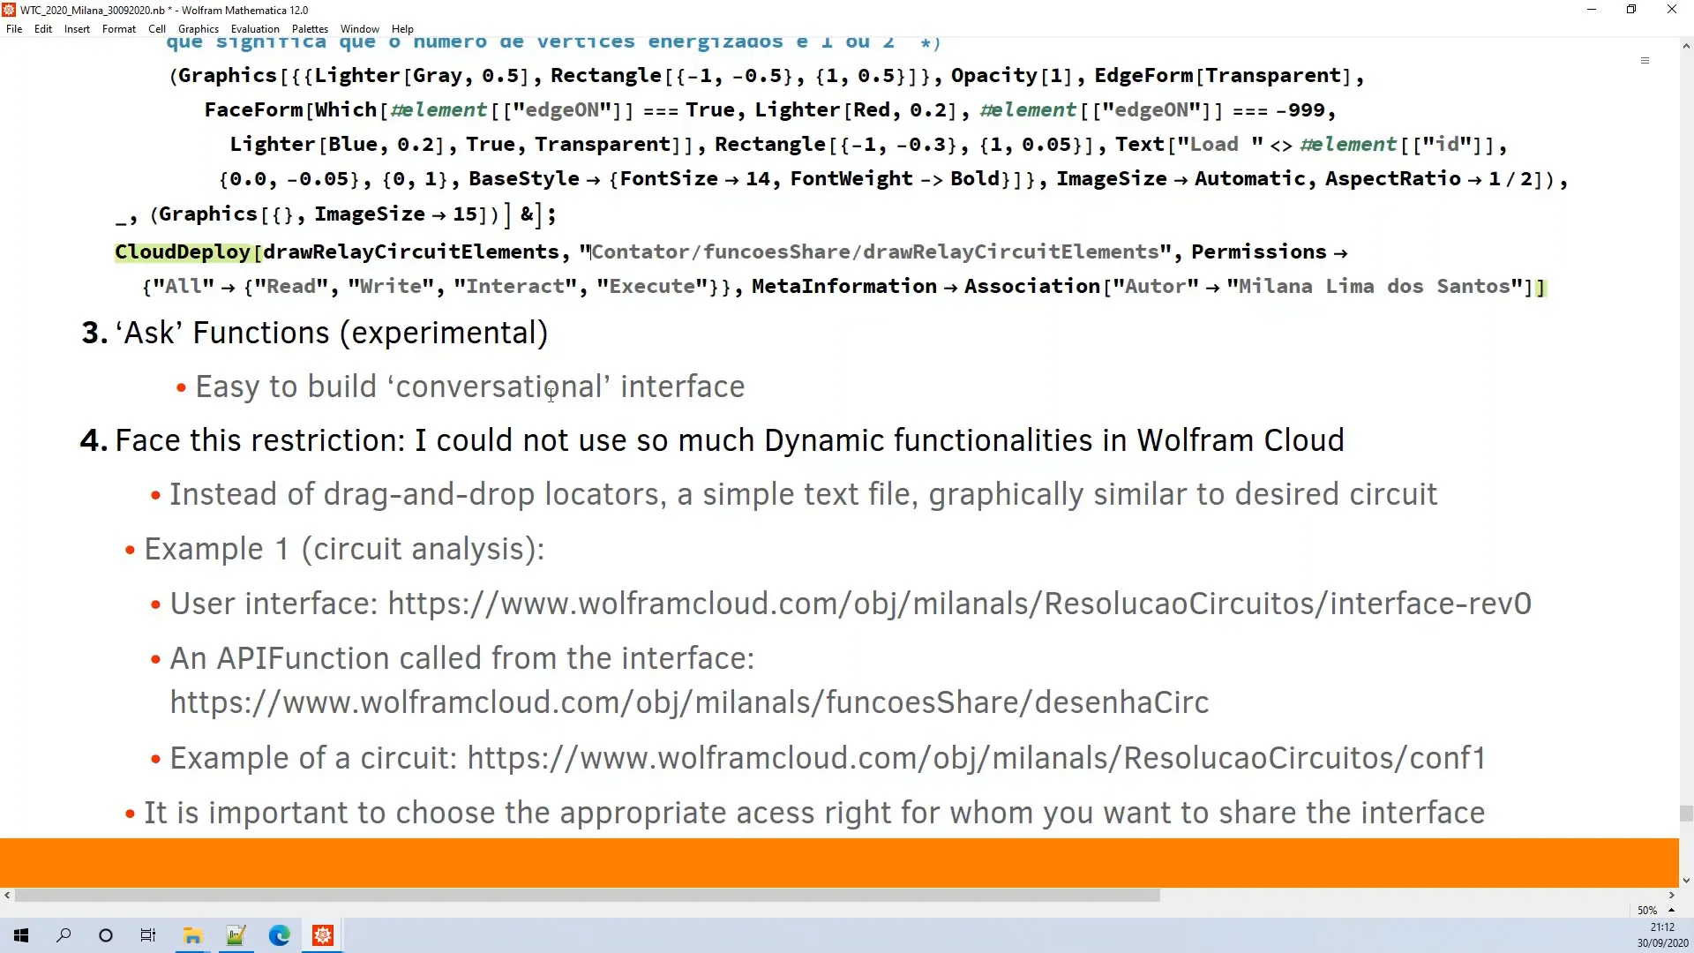This screenshot has height=953, width=1694.
Task: Open Task View in the taskbar
Action: click(x=148, y=935)
